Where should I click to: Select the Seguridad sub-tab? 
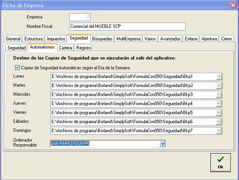[x=16, y=48]
